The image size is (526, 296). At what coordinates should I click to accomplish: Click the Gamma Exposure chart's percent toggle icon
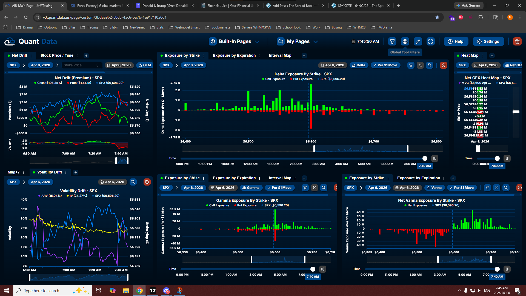[x=315, y=188]
